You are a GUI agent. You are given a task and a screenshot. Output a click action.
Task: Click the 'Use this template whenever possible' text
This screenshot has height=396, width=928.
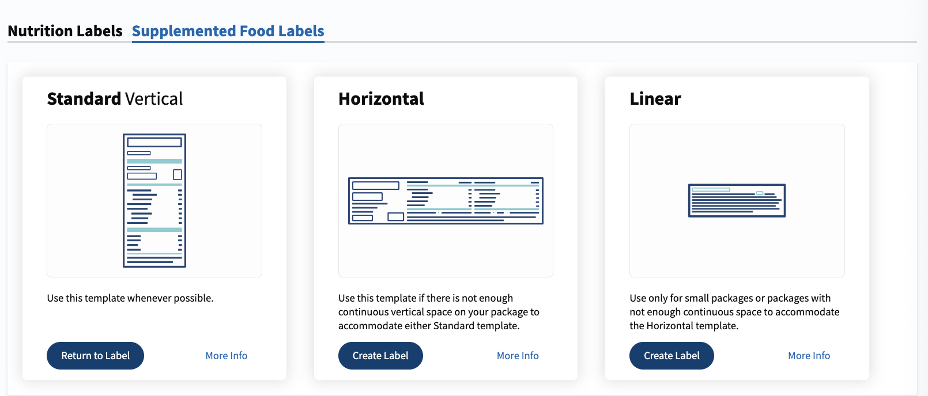click(130, 298)
